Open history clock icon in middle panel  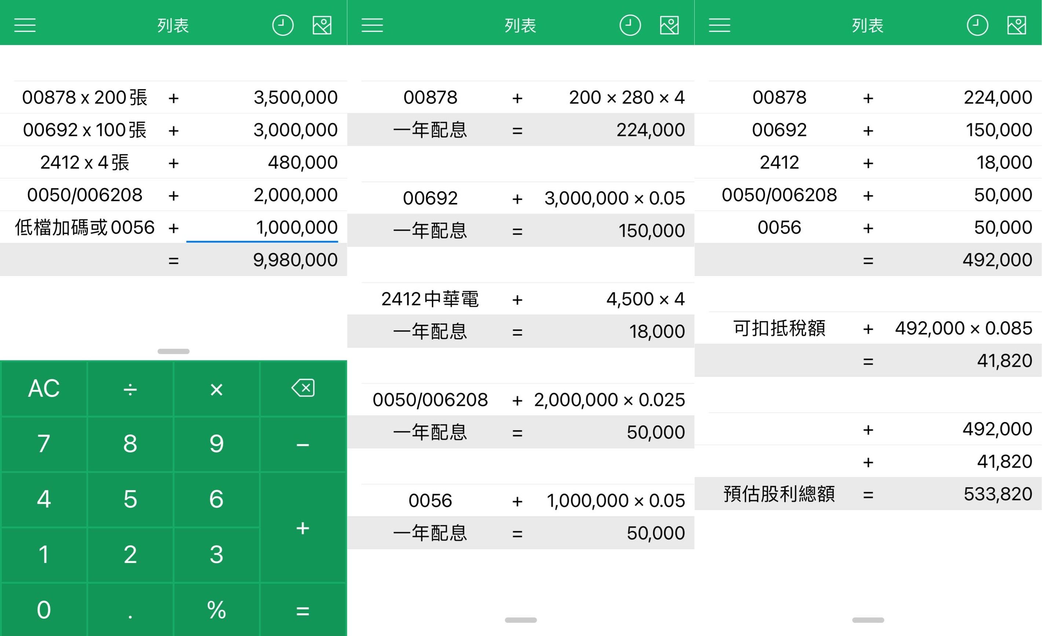pyautogui.click(x=630, y=25)
